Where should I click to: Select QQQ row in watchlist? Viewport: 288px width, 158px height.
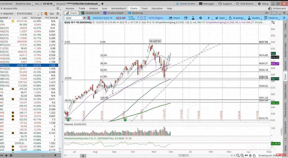(x=29, y=147)
